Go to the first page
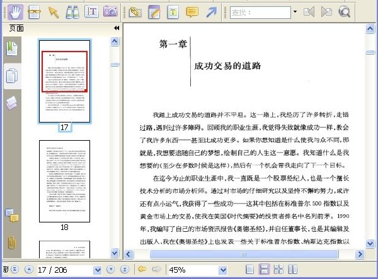The width and height of the screenshot is (378, 279). point(15,270)
